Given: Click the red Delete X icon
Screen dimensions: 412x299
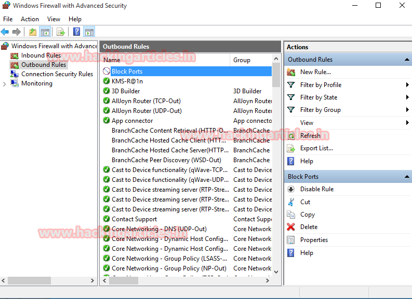Looking at the screenshot, I should (x=291, y=227).
